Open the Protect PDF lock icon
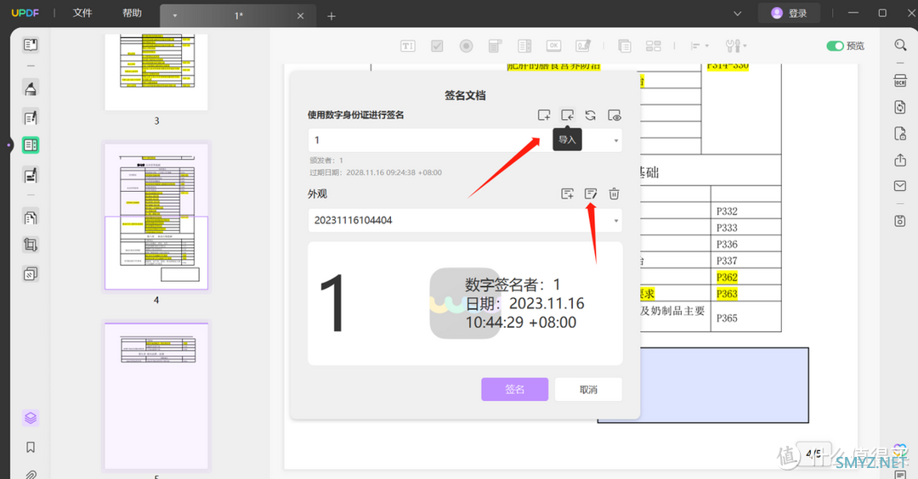Viewport: 918px width, 479px height. point(900,134)
